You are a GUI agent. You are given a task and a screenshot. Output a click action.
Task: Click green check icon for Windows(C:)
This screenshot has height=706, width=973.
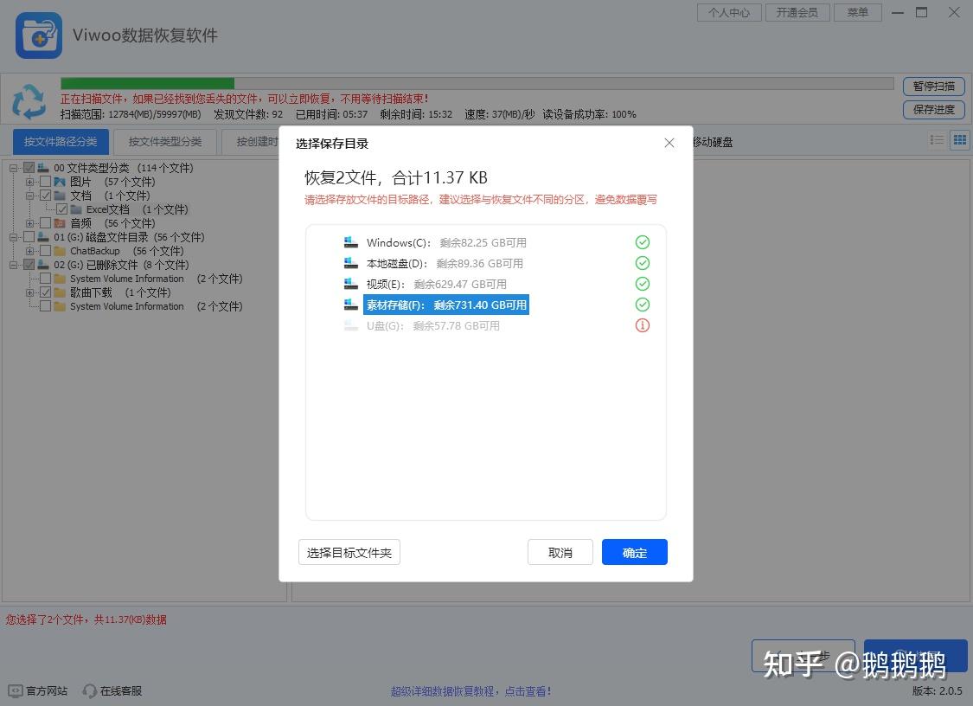(643, 242)
